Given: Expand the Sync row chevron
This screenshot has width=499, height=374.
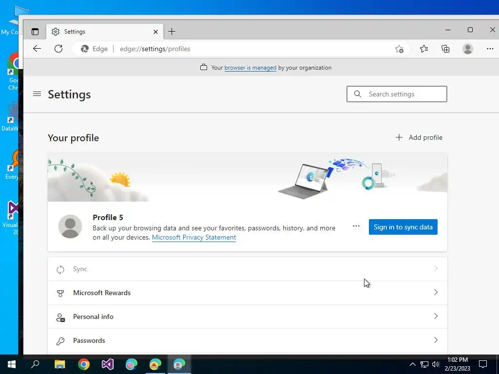Looking at the screenshot, I should [x=436, y=269].
